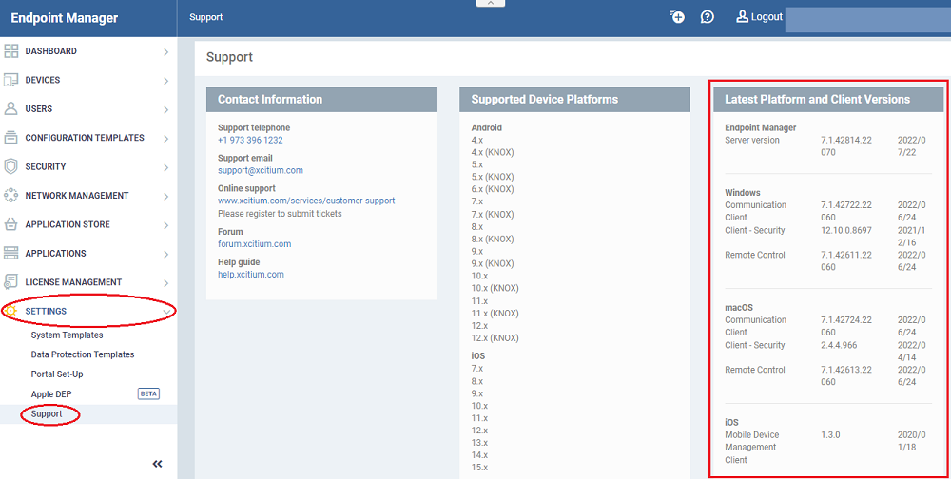The height and width of the screenshot is (479, 951).
Task: Click the Security shield icon
Action: pos(11,167)
